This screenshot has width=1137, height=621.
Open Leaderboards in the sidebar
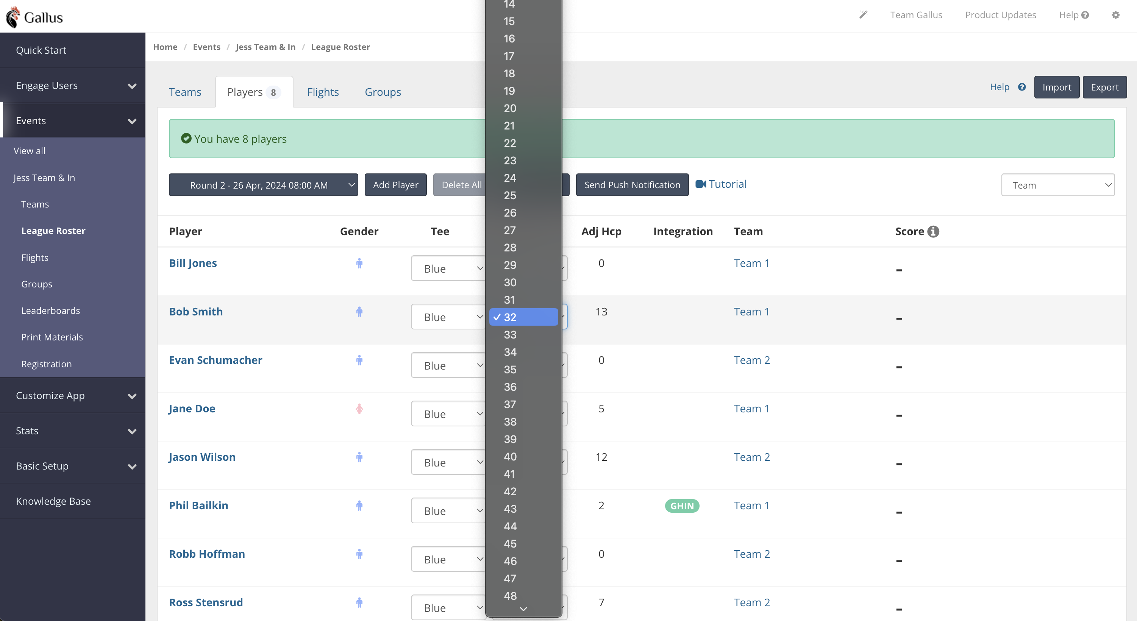pyautogui.click(x=51, y=310)
